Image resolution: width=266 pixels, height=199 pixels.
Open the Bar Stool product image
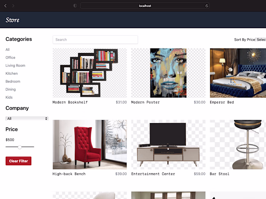238,144
